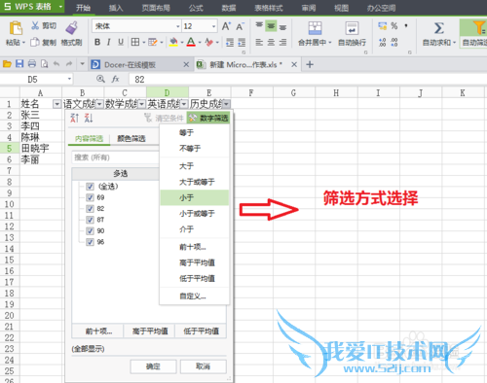Uncheck the 90 value checkbox

pos(90,231)
